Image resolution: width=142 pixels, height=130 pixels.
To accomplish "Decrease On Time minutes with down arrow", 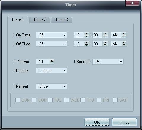I will 105,36.
